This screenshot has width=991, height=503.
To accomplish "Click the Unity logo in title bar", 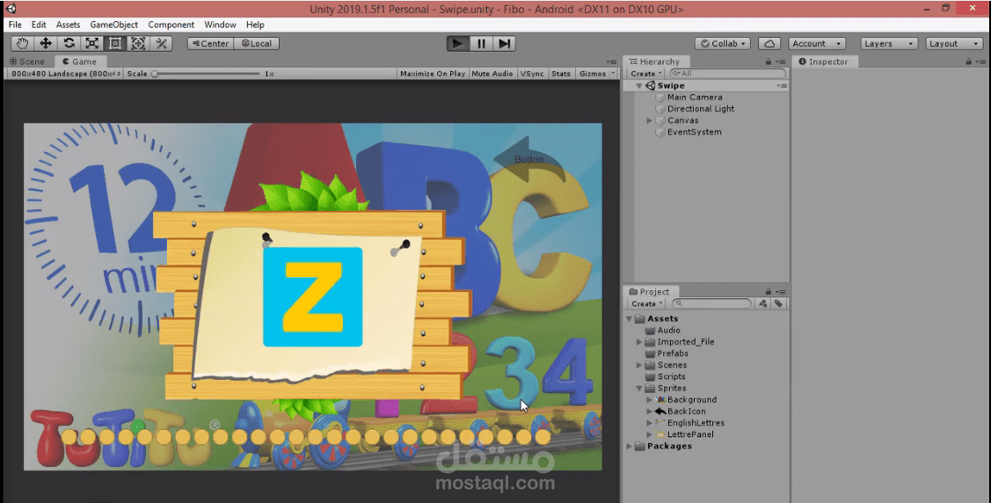I will pos(11,9).
